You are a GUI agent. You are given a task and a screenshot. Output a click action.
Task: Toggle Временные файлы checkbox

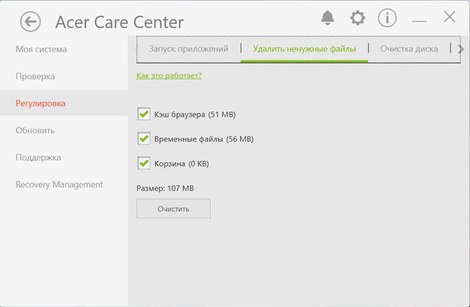pyautogui.click(x=144, y=139)
